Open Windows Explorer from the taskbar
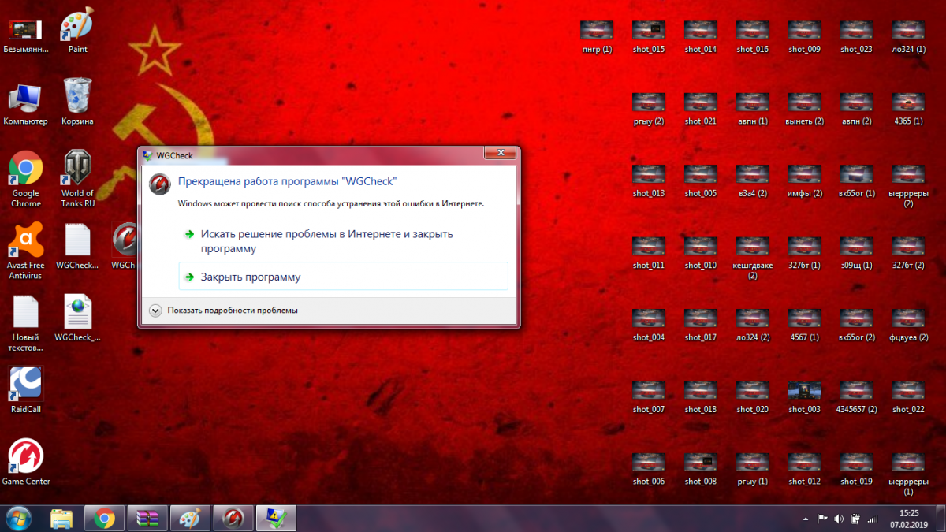 [61, 519]
